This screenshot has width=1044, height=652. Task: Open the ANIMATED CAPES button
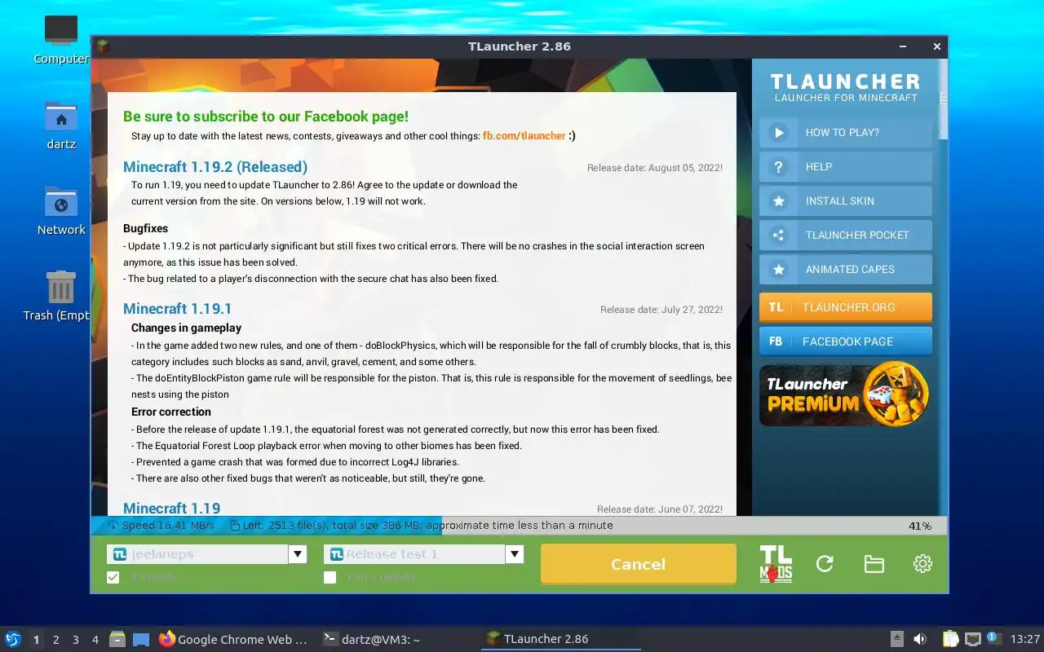coord(846,270)
